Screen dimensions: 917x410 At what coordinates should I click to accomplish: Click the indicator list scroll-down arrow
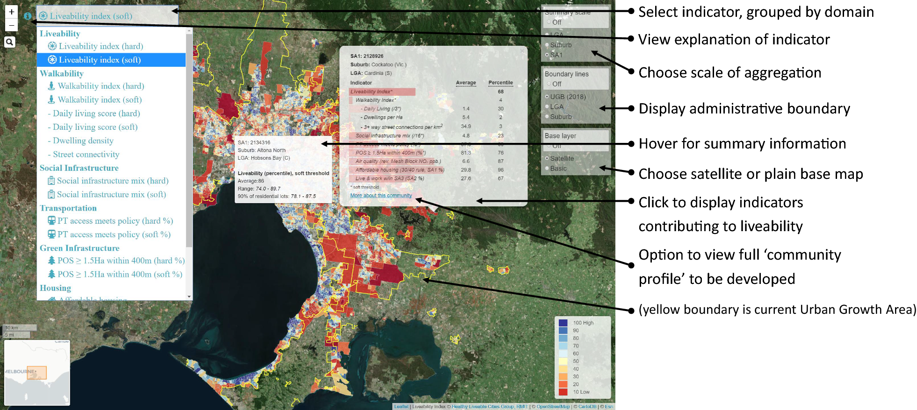pos(189,297)
